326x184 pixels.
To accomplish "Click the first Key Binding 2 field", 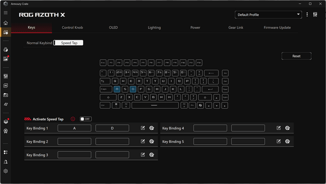I will coord(74,141).
